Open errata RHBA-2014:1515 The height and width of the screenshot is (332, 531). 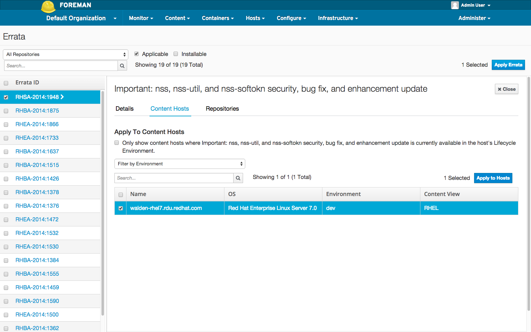point(37,165)
